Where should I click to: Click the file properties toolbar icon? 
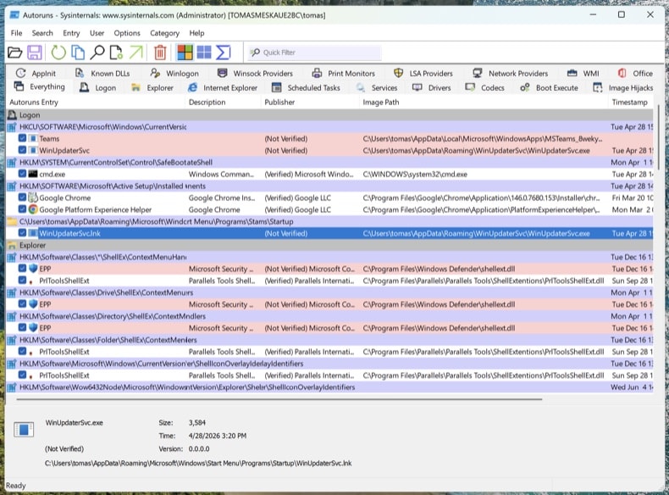(117, 53)
